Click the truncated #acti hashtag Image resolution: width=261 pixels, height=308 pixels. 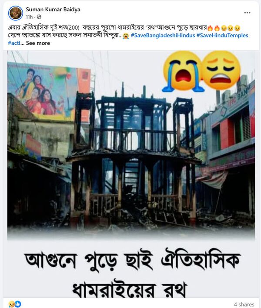14,43
